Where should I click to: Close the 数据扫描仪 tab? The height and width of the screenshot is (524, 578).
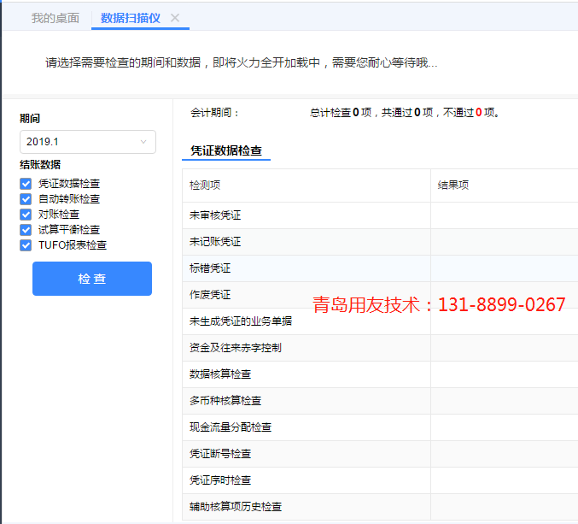pyautogui.click(x=175, y=18)
